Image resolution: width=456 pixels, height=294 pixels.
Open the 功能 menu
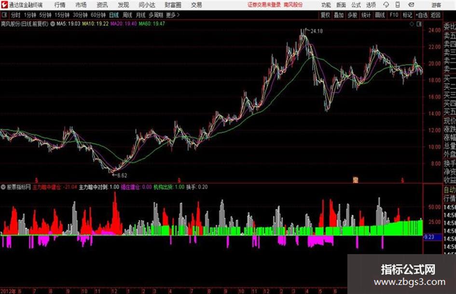pyautogui.click(x=326, y=5)
